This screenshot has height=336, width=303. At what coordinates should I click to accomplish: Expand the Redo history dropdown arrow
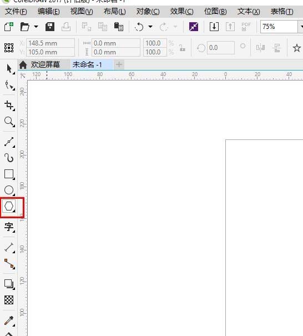(175, 27)
